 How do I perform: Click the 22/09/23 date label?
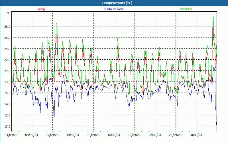[x=155, y=135]
